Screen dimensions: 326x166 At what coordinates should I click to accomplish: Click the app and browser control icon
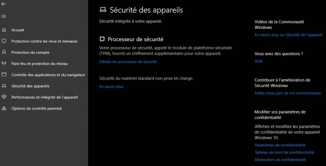(x=4, y=74)
